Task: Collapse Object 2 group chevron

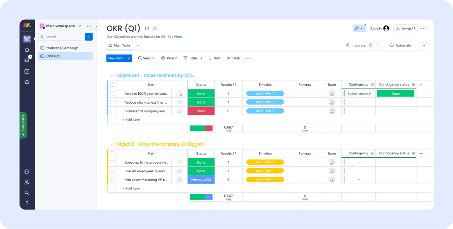Action: [x=112, y=144]
